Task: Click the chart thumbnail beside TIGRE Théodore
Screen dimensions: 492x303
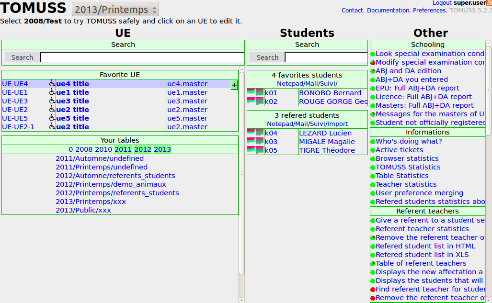Action: tap(254, 150)
